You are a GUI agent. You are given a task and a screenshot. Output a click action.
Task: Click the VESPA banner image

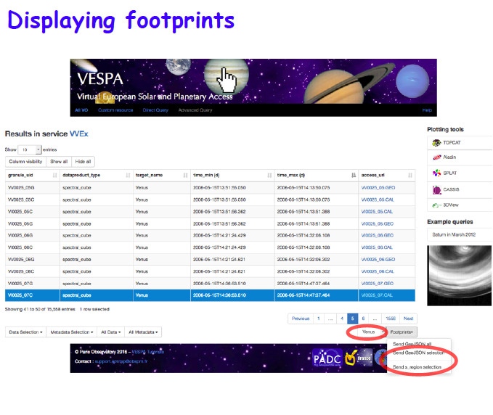[253, 81]
